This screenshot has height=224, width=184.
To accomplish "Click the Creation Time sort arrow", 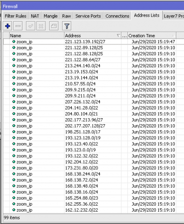I will (173, 36).
